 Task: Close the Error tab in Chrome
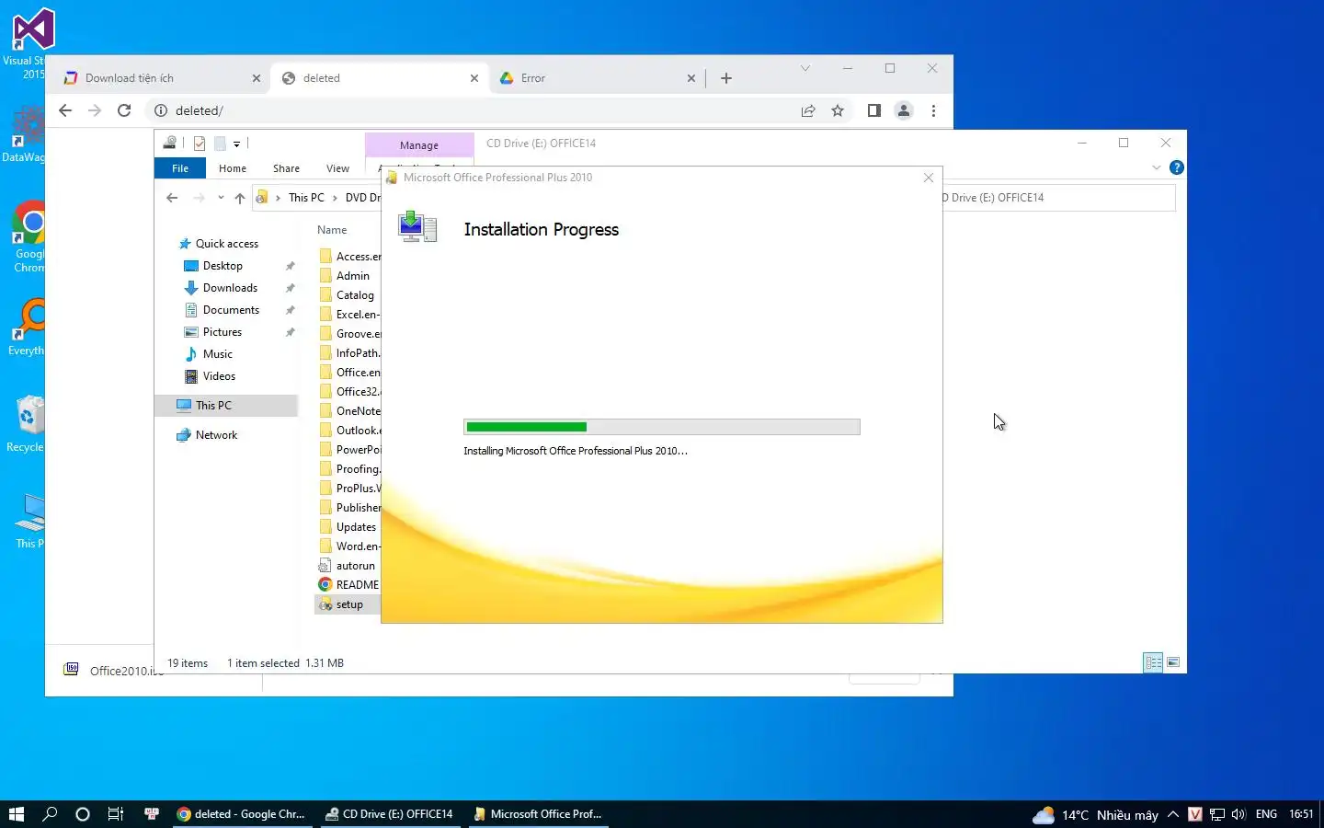691,78
